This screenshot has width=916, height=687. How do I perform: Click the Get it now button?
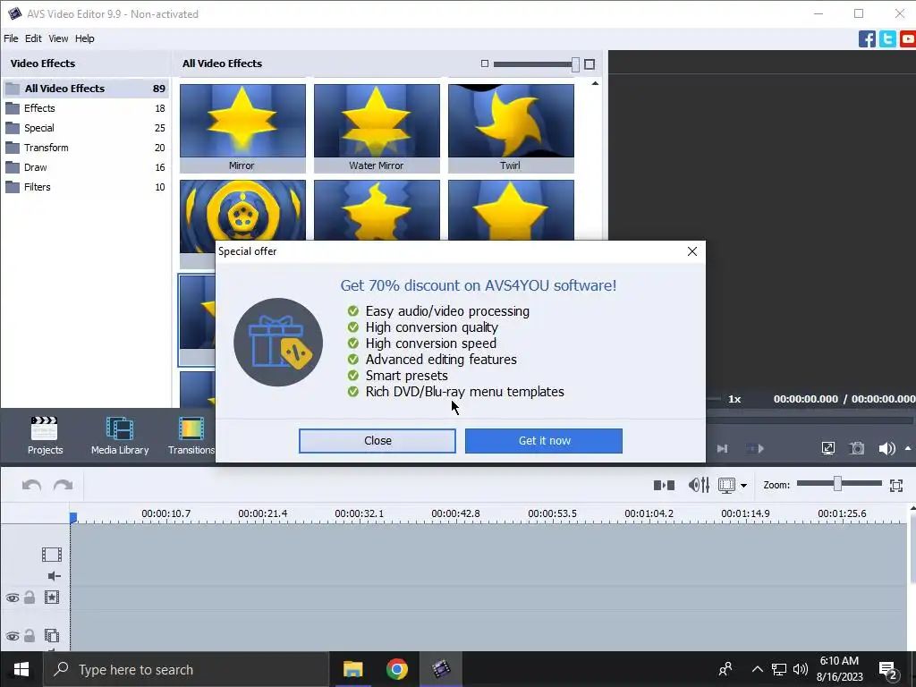coord(544,440)
